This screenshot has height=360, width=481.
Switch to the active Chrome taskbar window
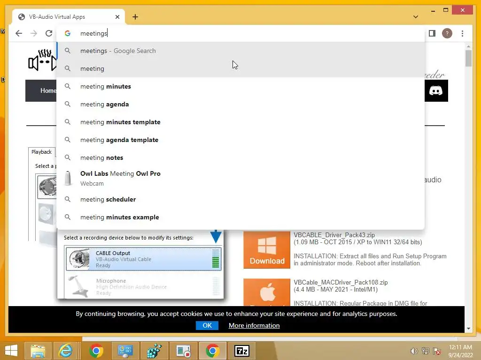[x=213, y=351]
